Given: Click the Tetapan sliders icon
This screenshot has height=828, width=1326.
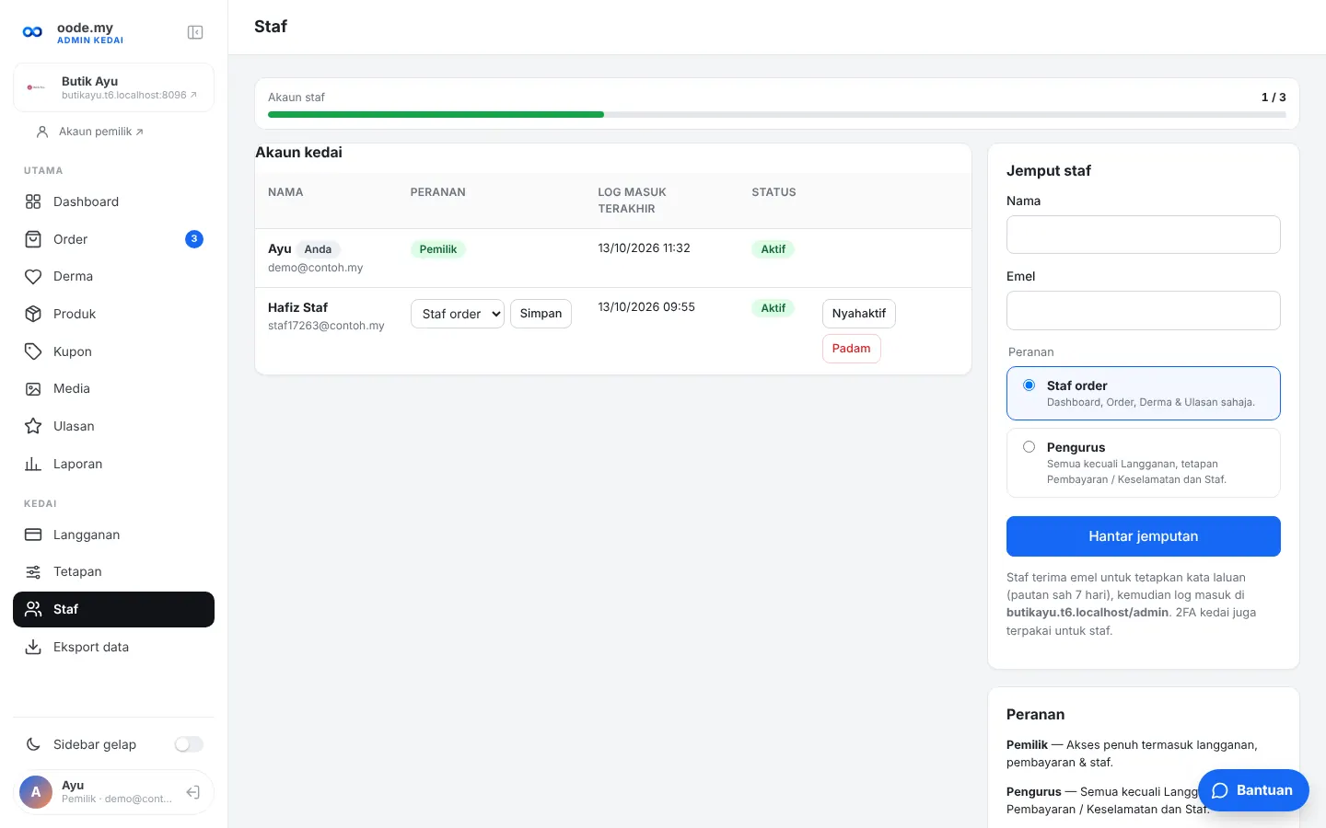Looking at the screenshot, I should click(x=33, y=571).
